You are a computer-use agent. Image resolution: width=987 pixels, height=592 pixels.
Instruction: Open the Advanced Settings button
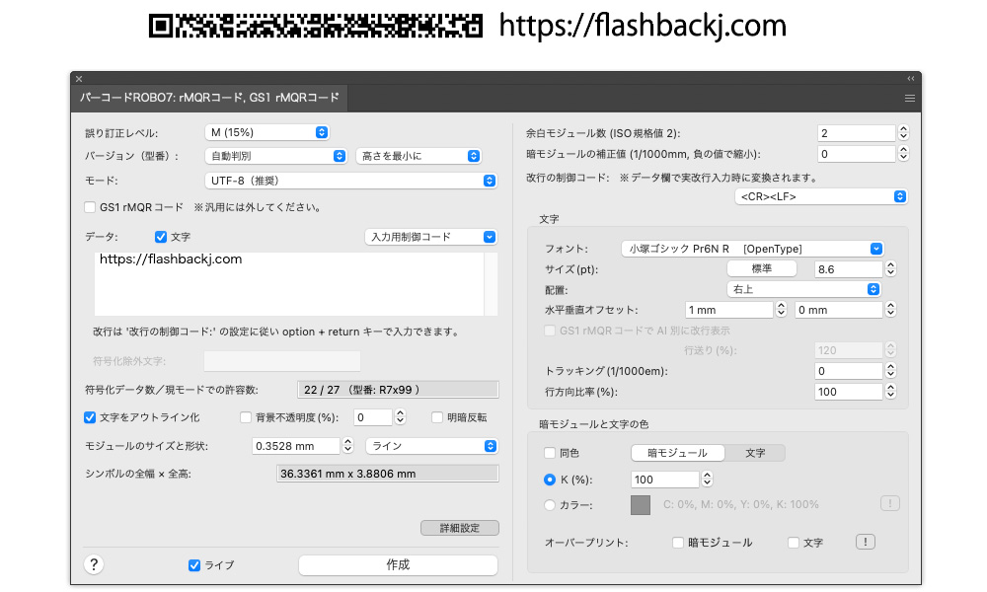pyautogui.click(x=459, y=528)
